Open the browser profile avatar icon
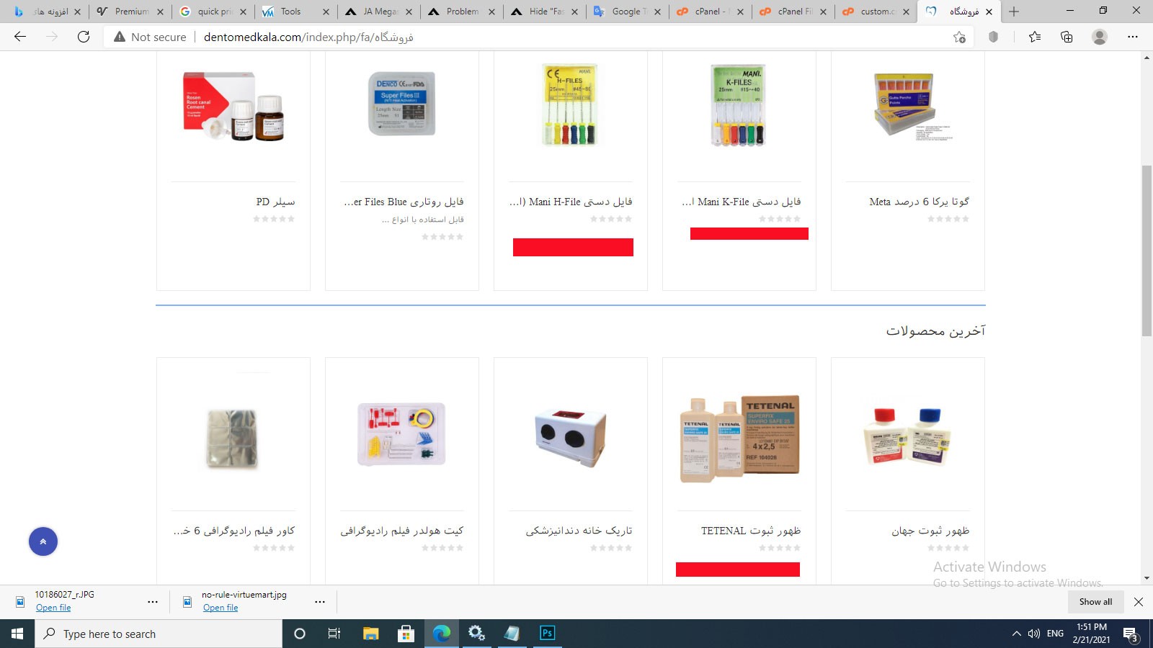 click(x=1099, y=37)
